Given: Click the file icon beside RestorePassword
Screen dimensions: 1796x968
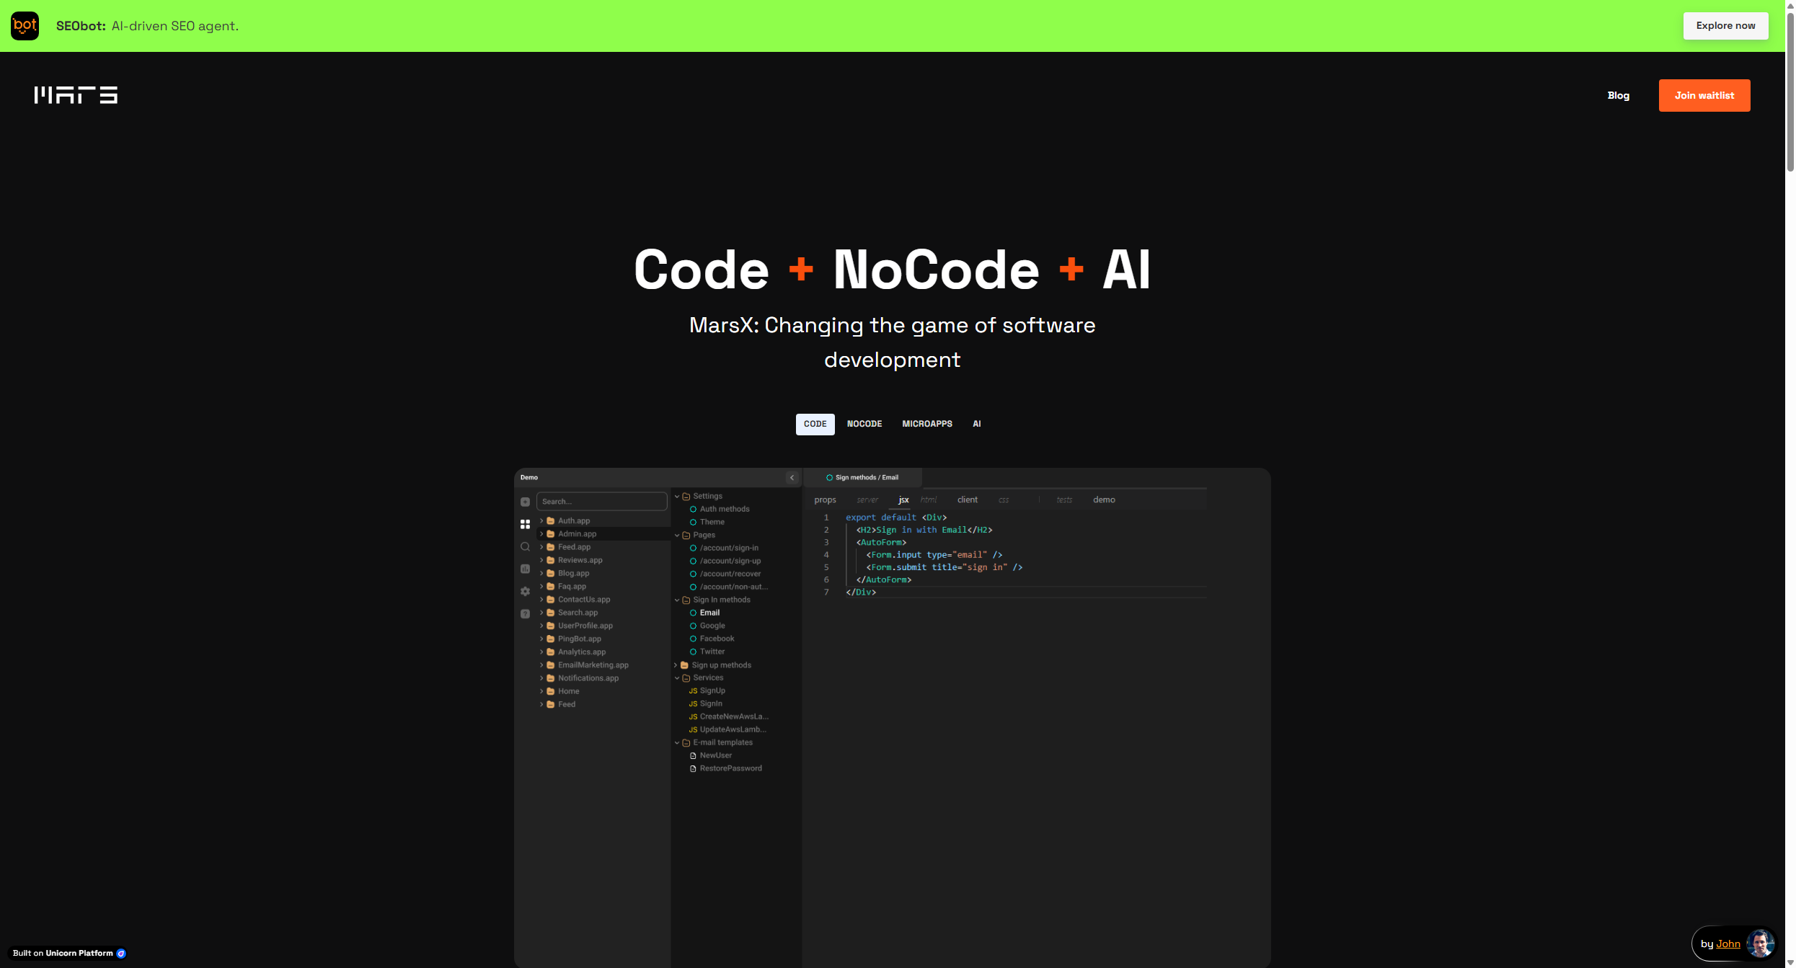Looking at the screenshot, I should tap(693, 768).
